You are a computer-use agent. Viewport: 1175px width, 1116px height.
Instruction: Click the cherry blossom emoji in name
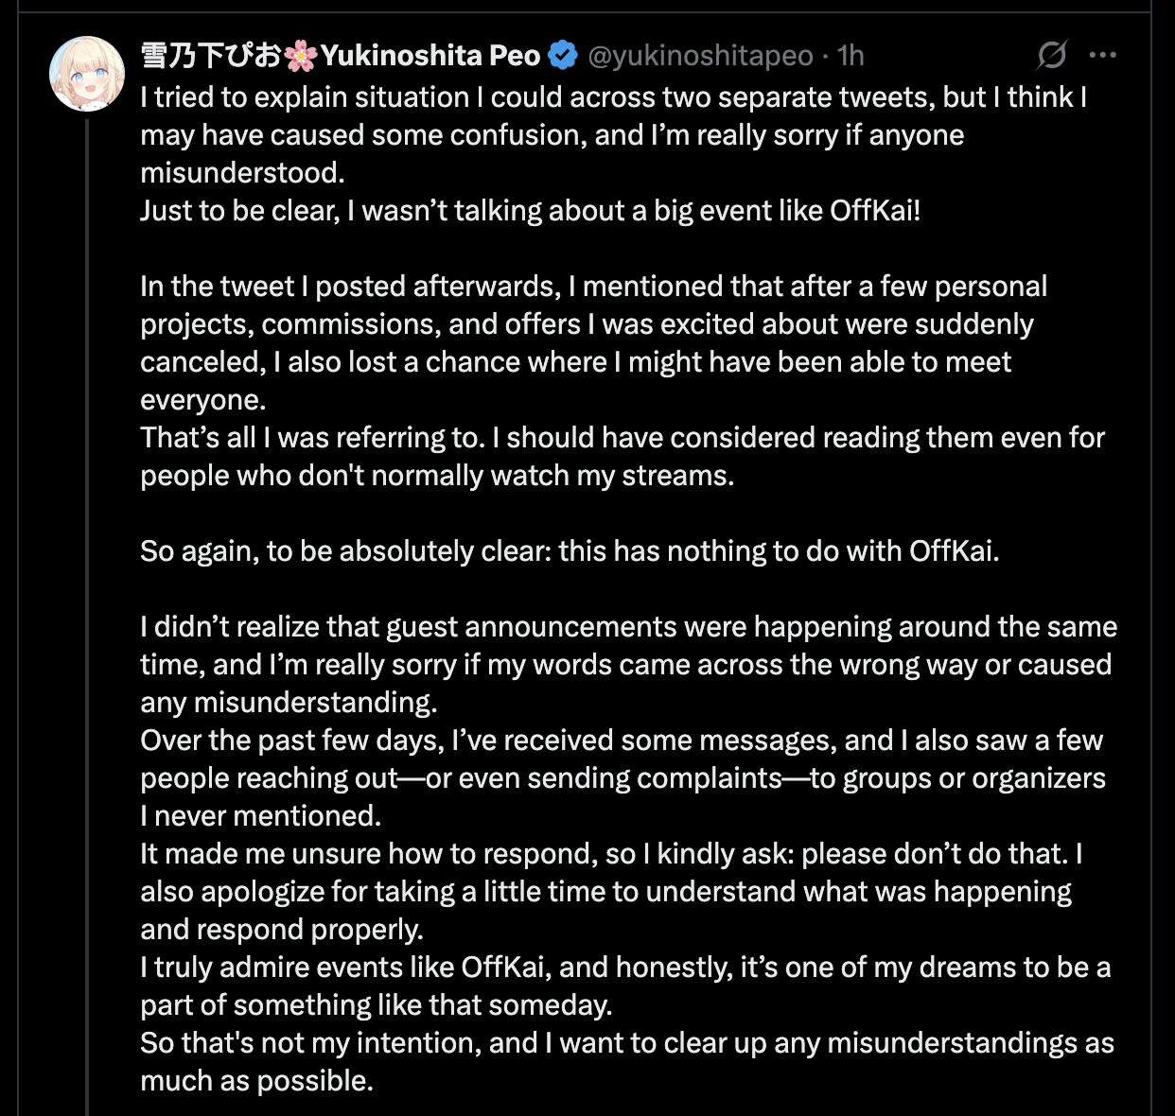(301, 56)
